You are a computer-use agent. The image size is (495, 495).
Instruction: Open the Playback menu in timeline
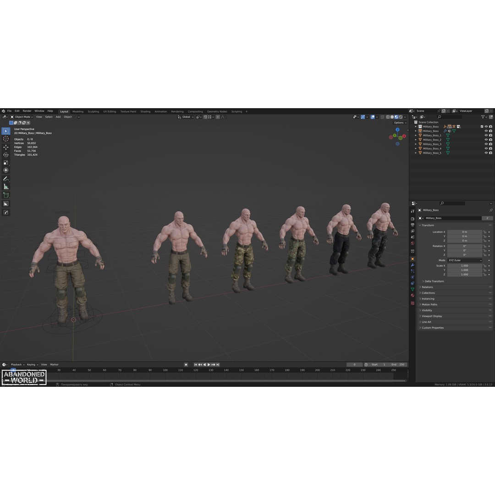(17, 365)
